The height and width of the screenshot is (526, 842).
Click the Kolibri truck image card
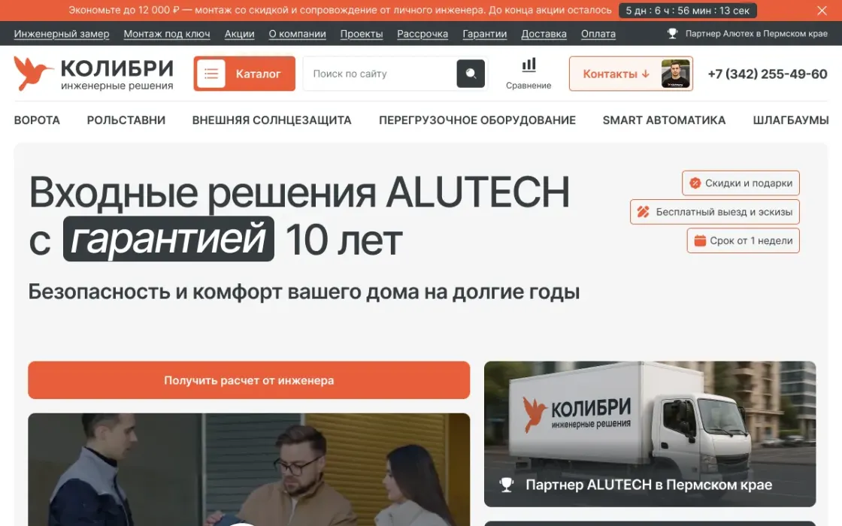[x=650, y=434]
